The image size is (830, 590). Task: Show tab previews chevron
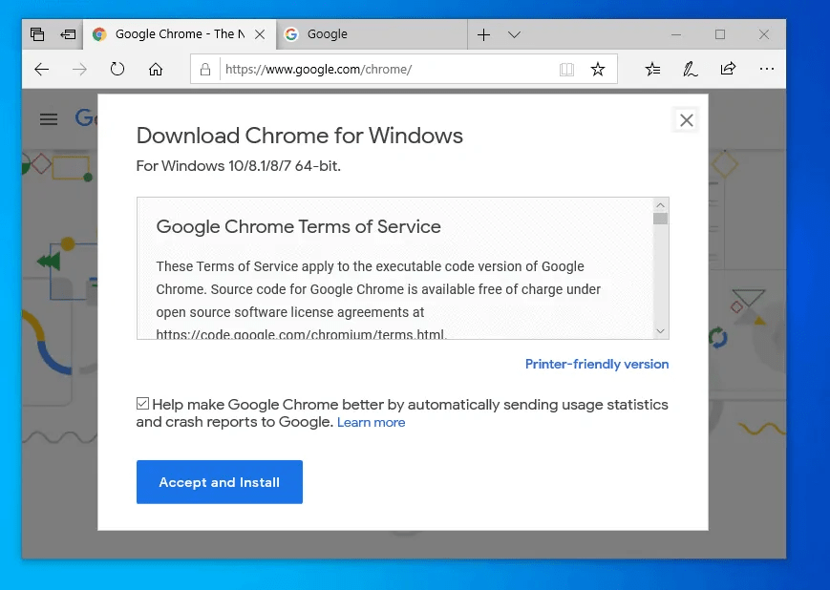[x=514, y=35]
